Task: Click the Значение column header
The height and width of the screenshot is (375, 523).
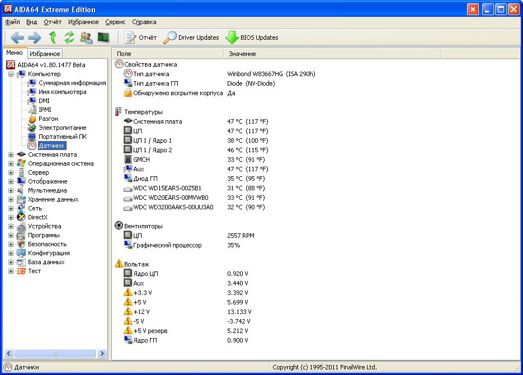Action: [242, 54]
